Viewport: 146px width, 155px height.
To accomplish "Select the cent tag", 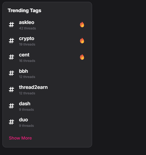I will point(24,55).
